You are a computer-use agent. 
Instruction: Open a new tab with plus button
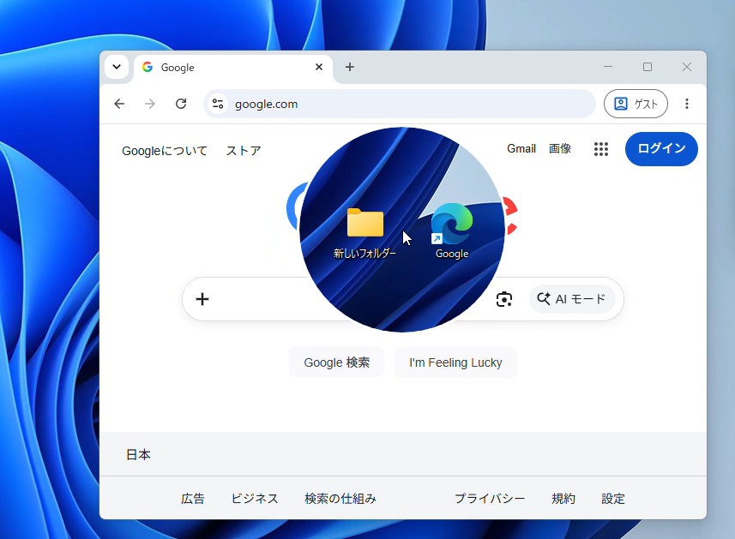(350, 67)
